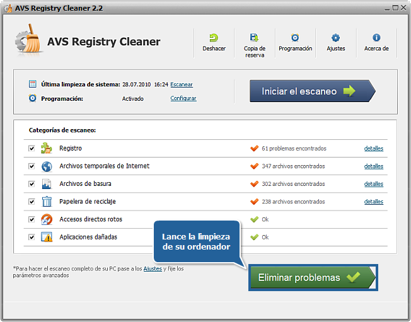Click the Escanear link

click(x=182, y=84)
